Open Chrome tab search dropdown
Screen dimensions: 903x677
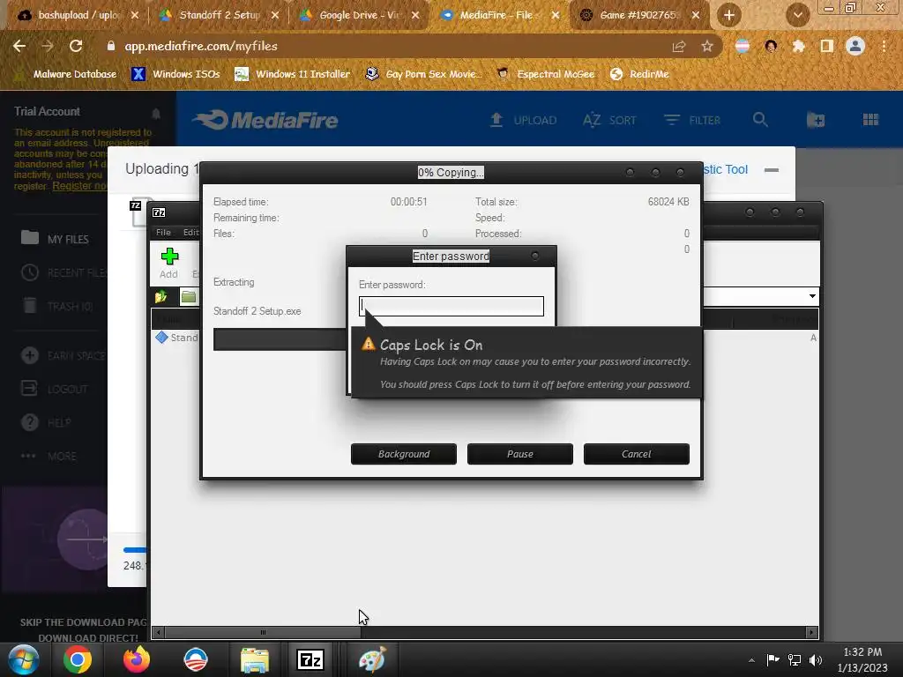[797, 15]
